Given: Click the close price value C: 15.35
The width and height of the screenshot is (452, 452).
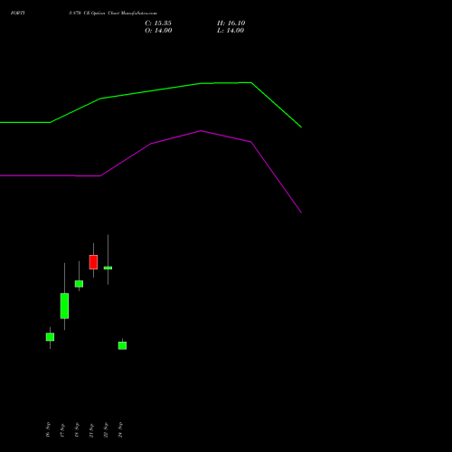Looking at the screenshot, I should pos(158,24).
